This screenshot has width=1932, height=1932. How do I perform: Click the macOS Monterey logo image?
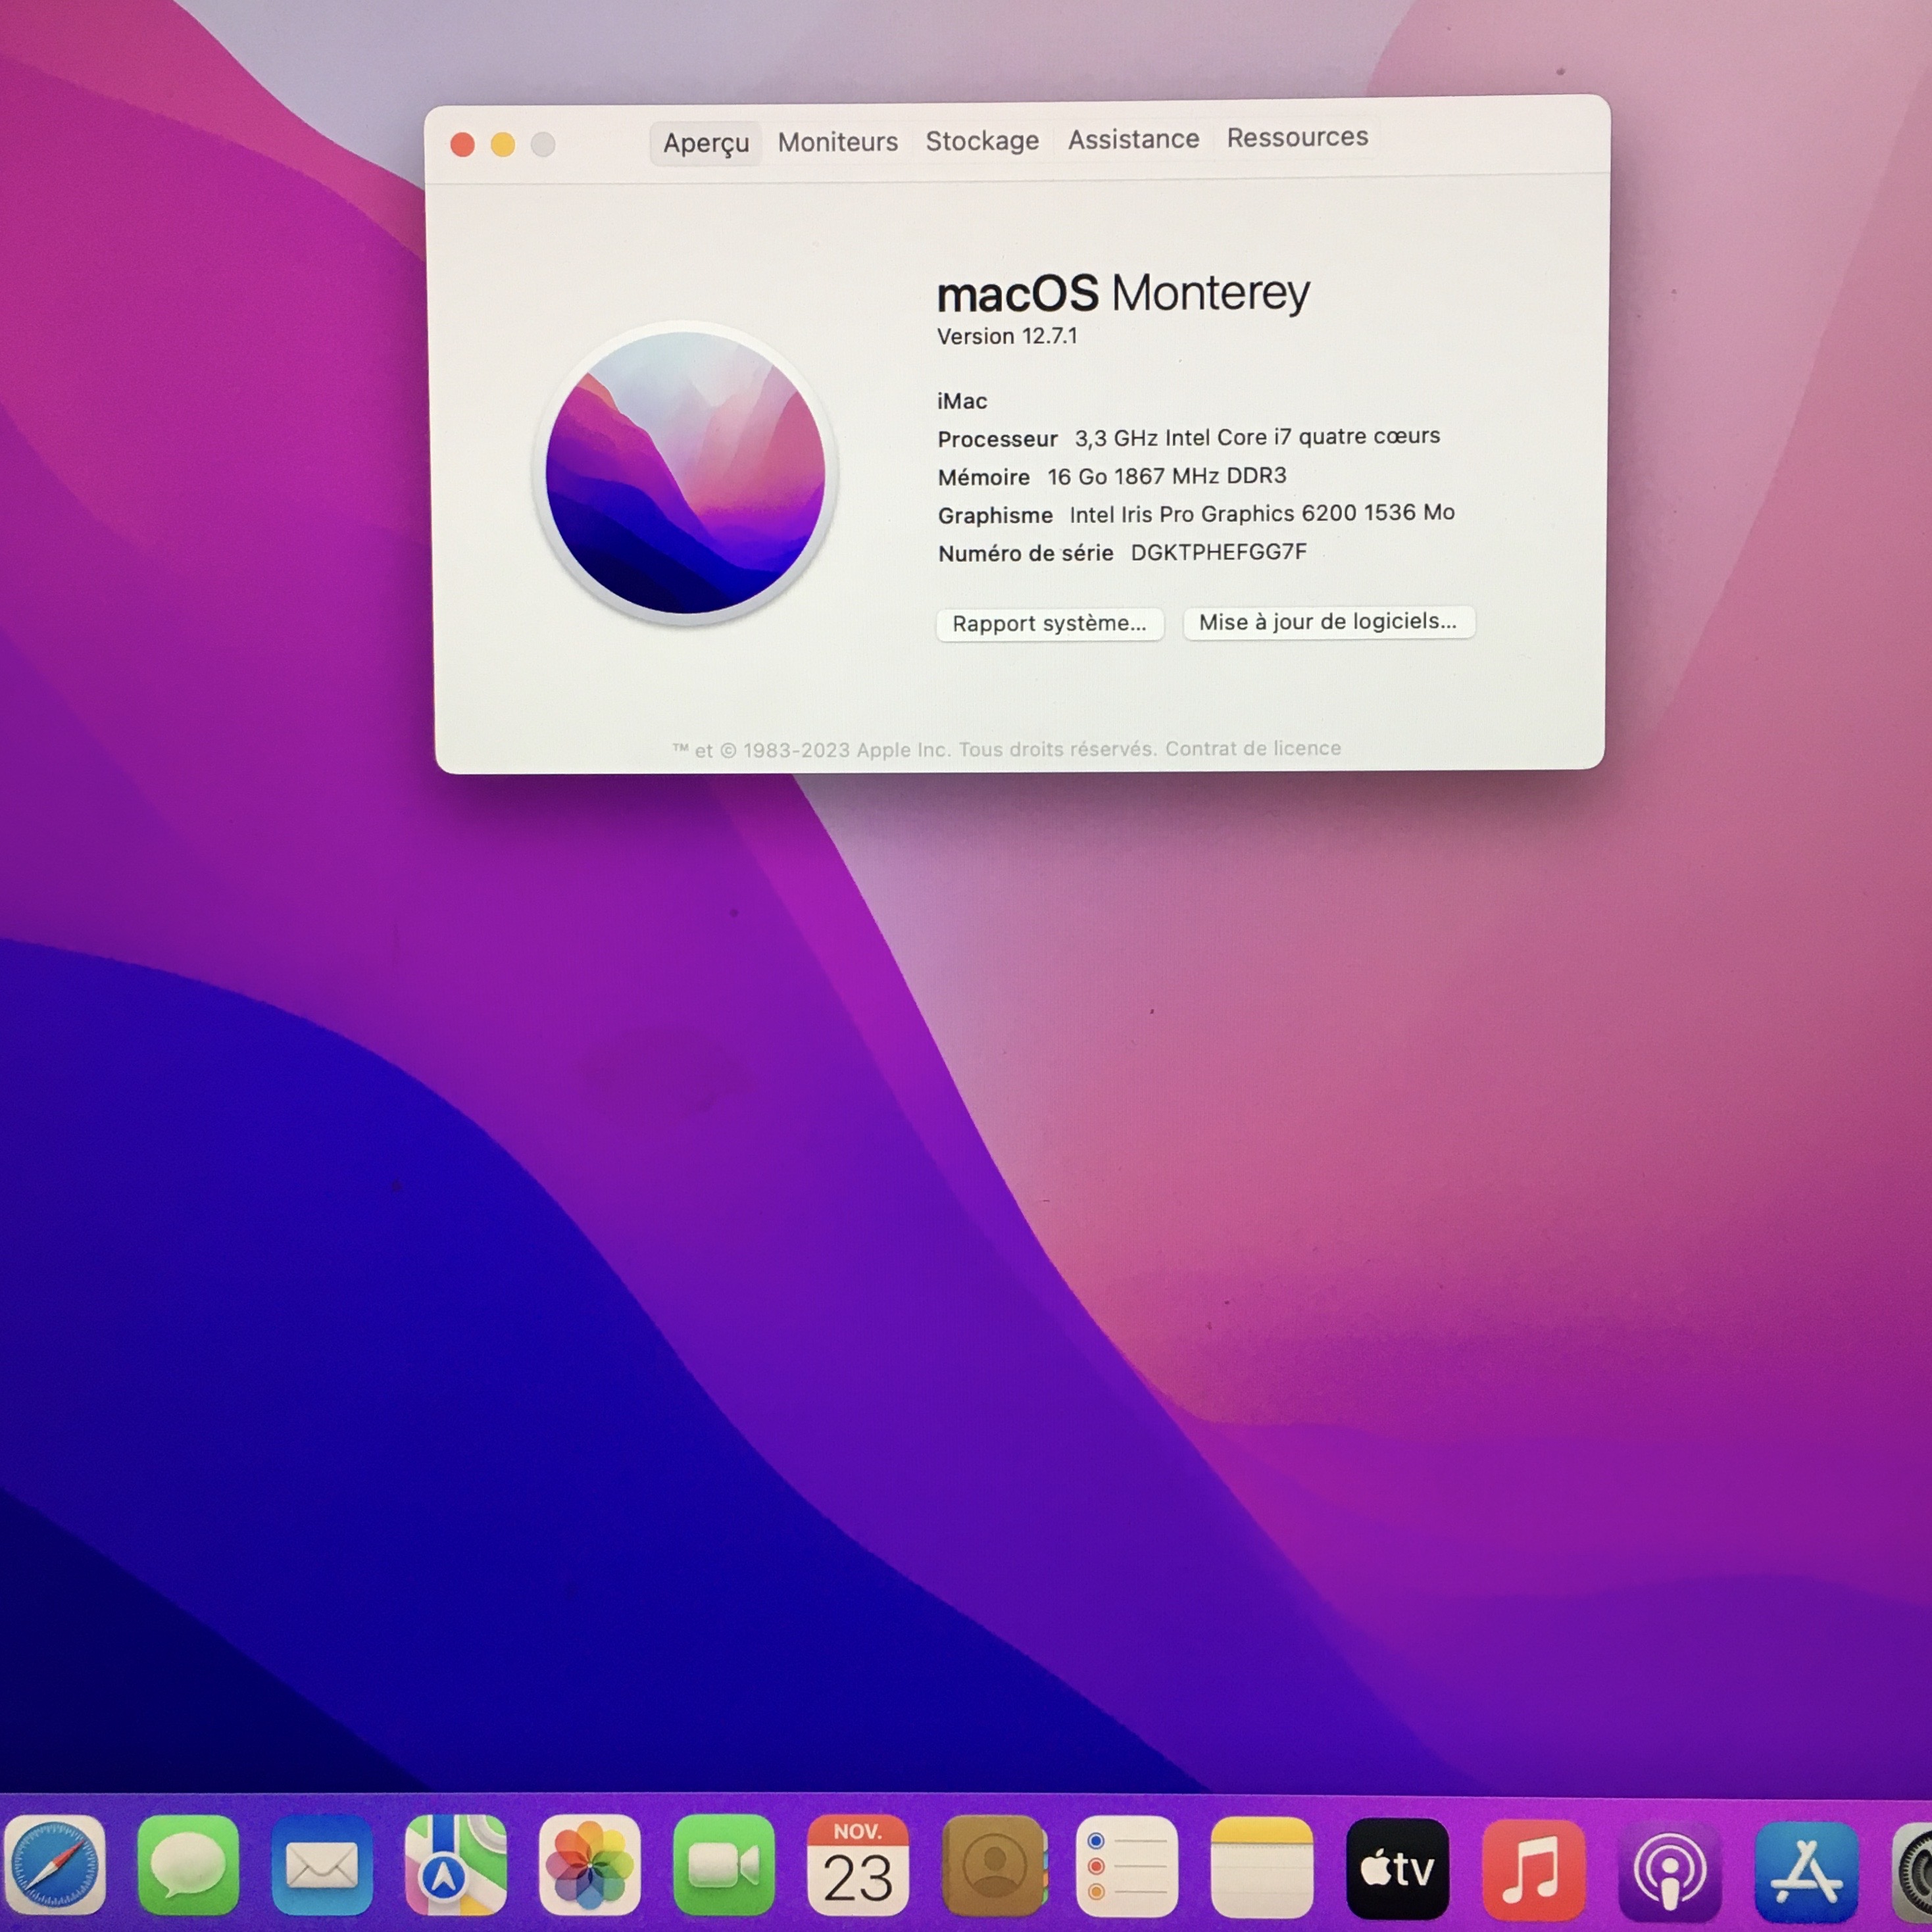(686, 472)
